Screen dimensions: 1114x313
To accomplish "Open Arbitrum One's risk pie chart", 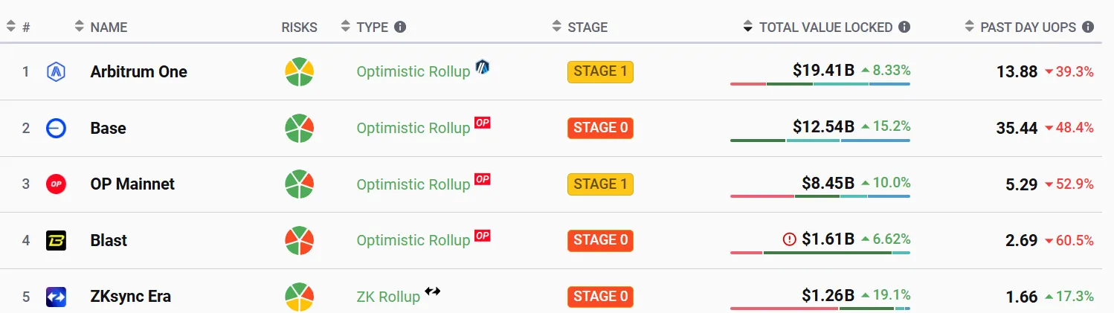I will 300,71.
